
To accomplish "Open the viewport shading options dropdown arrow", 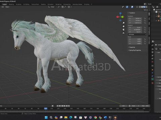I will click(149, 7).
